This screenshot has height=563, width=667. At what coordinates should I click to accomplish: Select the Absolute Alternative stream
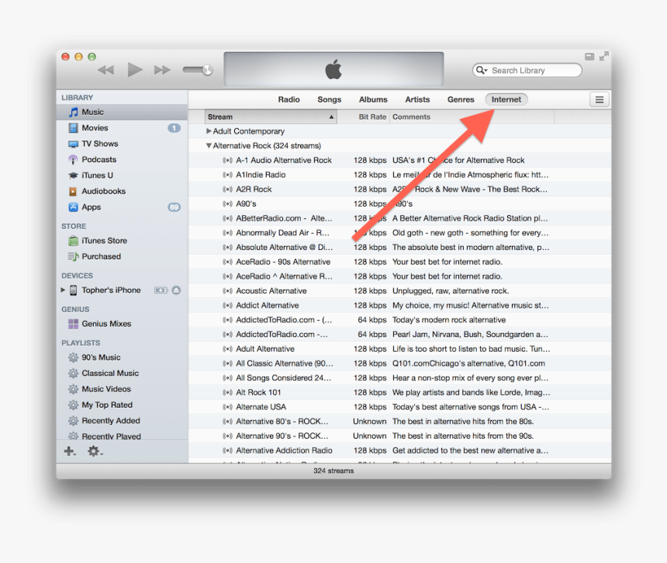coord(400,247)
